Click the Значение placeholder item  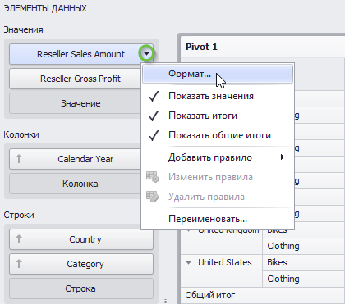(x=76, y=103)
